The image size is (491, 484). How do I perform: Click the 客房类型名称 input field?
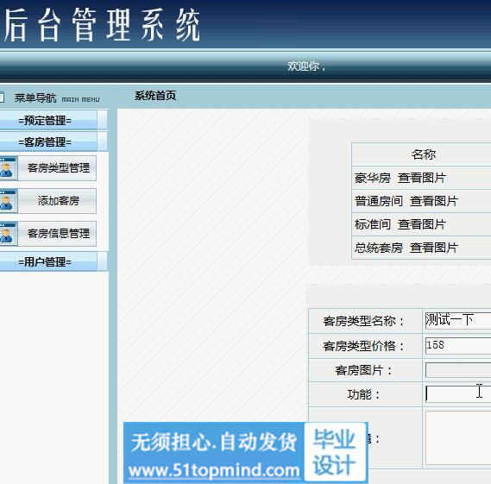tap(458, 321)
